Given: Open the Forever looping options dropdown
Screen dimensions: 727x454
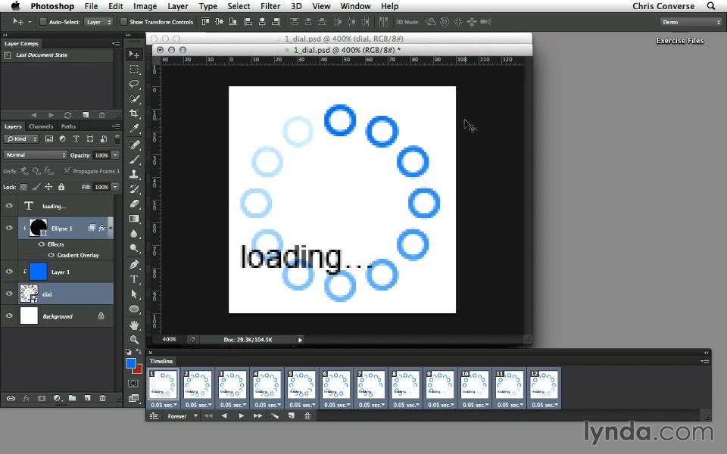Looking at the screenshot, I should point(180,415).
